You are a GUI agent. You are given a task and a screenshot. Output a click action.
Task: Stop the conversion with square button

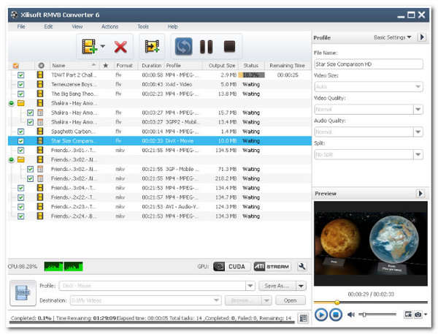click(x=230, y=47)
